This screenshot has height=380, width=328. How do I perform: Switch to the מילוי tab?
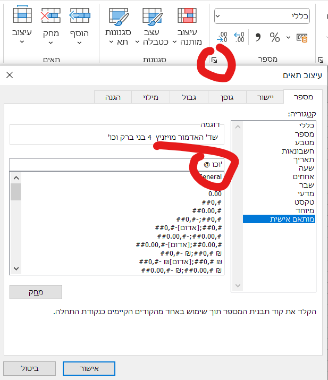coord(150,97)
